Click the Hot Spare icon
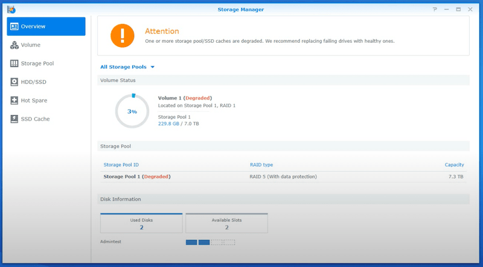The height and width of the screenshot is (267, 483). 14,101
